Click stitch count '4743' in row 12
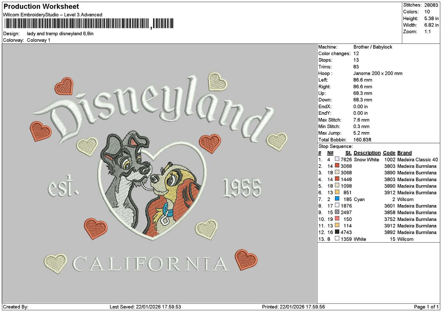This screenshot has width=442, height=312. pyautogui.click(x=346, y=232)
